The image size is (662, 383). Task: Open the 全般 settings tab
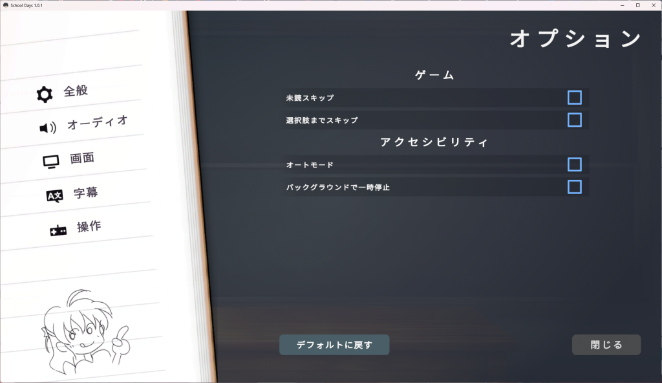point(76,91)
